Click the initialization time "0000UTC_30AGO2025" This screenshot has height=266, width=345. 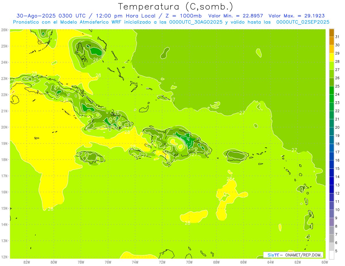(195, 22)
